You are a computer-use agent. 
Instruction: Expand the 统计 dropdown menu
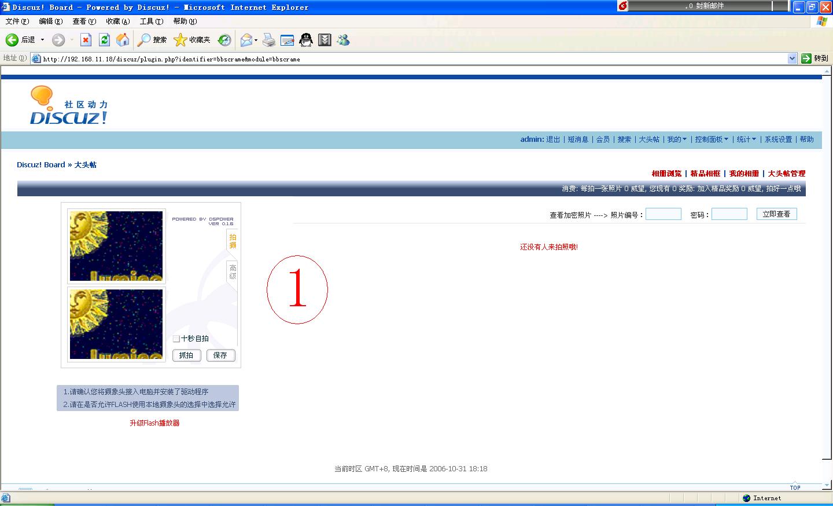pyautogui.click(x=746, y=140)
